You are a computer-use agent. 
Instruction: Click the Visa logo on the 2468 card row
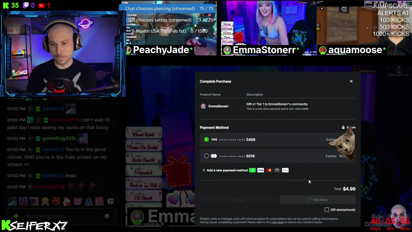point(214,140)
